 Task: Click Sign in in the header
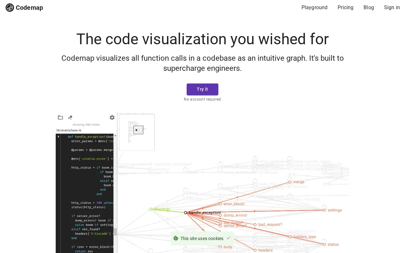click(392, 7)
